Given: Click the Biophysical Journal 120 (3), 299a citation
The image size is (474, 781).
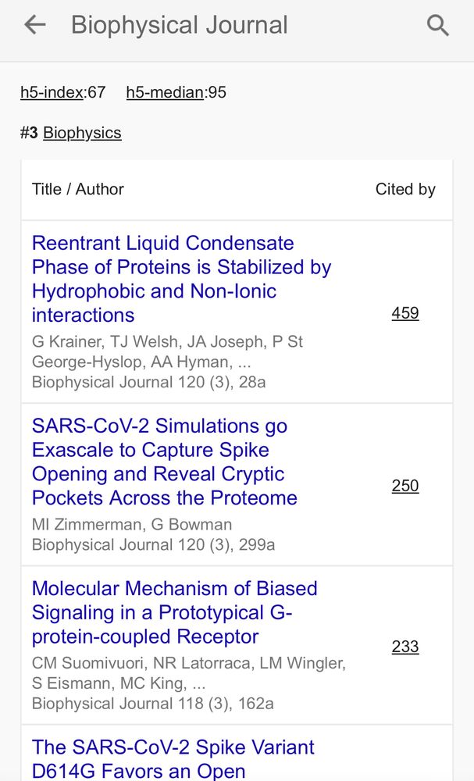Looking at the screenshot, I should 153,544.
